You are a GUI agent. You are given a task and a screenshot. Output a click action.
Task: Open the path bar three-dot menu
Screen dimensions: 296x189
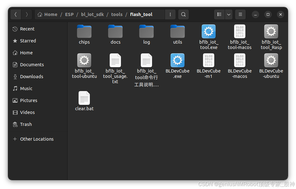click(x=170, y=14)
